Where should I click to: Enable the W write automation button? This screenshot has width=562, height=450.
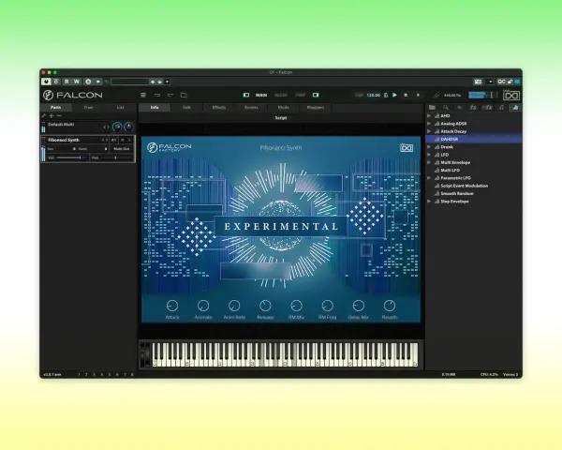[x=77, y=82]
